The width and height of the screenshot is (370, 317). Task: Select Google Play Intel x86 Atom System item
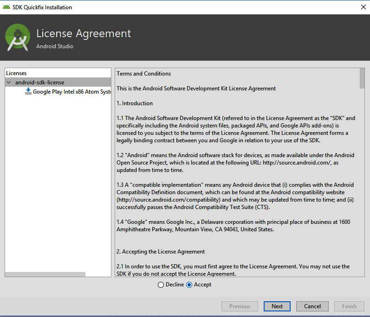(71, 92)
